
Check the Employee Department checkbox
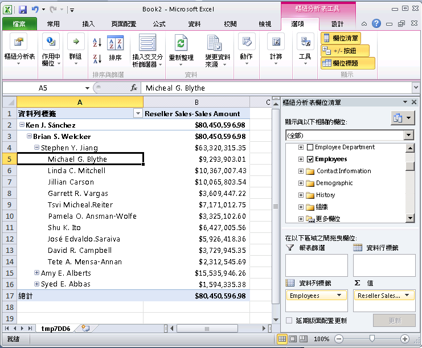[x=310, y=147]
